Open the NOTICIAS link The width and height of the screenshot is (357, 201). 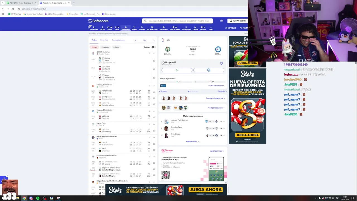[231, 28]
